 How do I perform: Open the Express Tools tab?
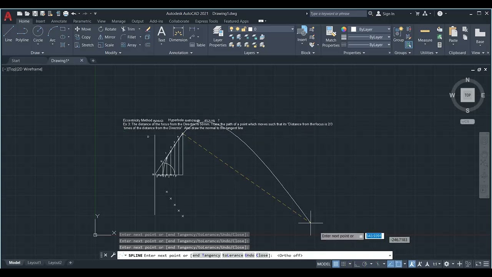point(206,21)
